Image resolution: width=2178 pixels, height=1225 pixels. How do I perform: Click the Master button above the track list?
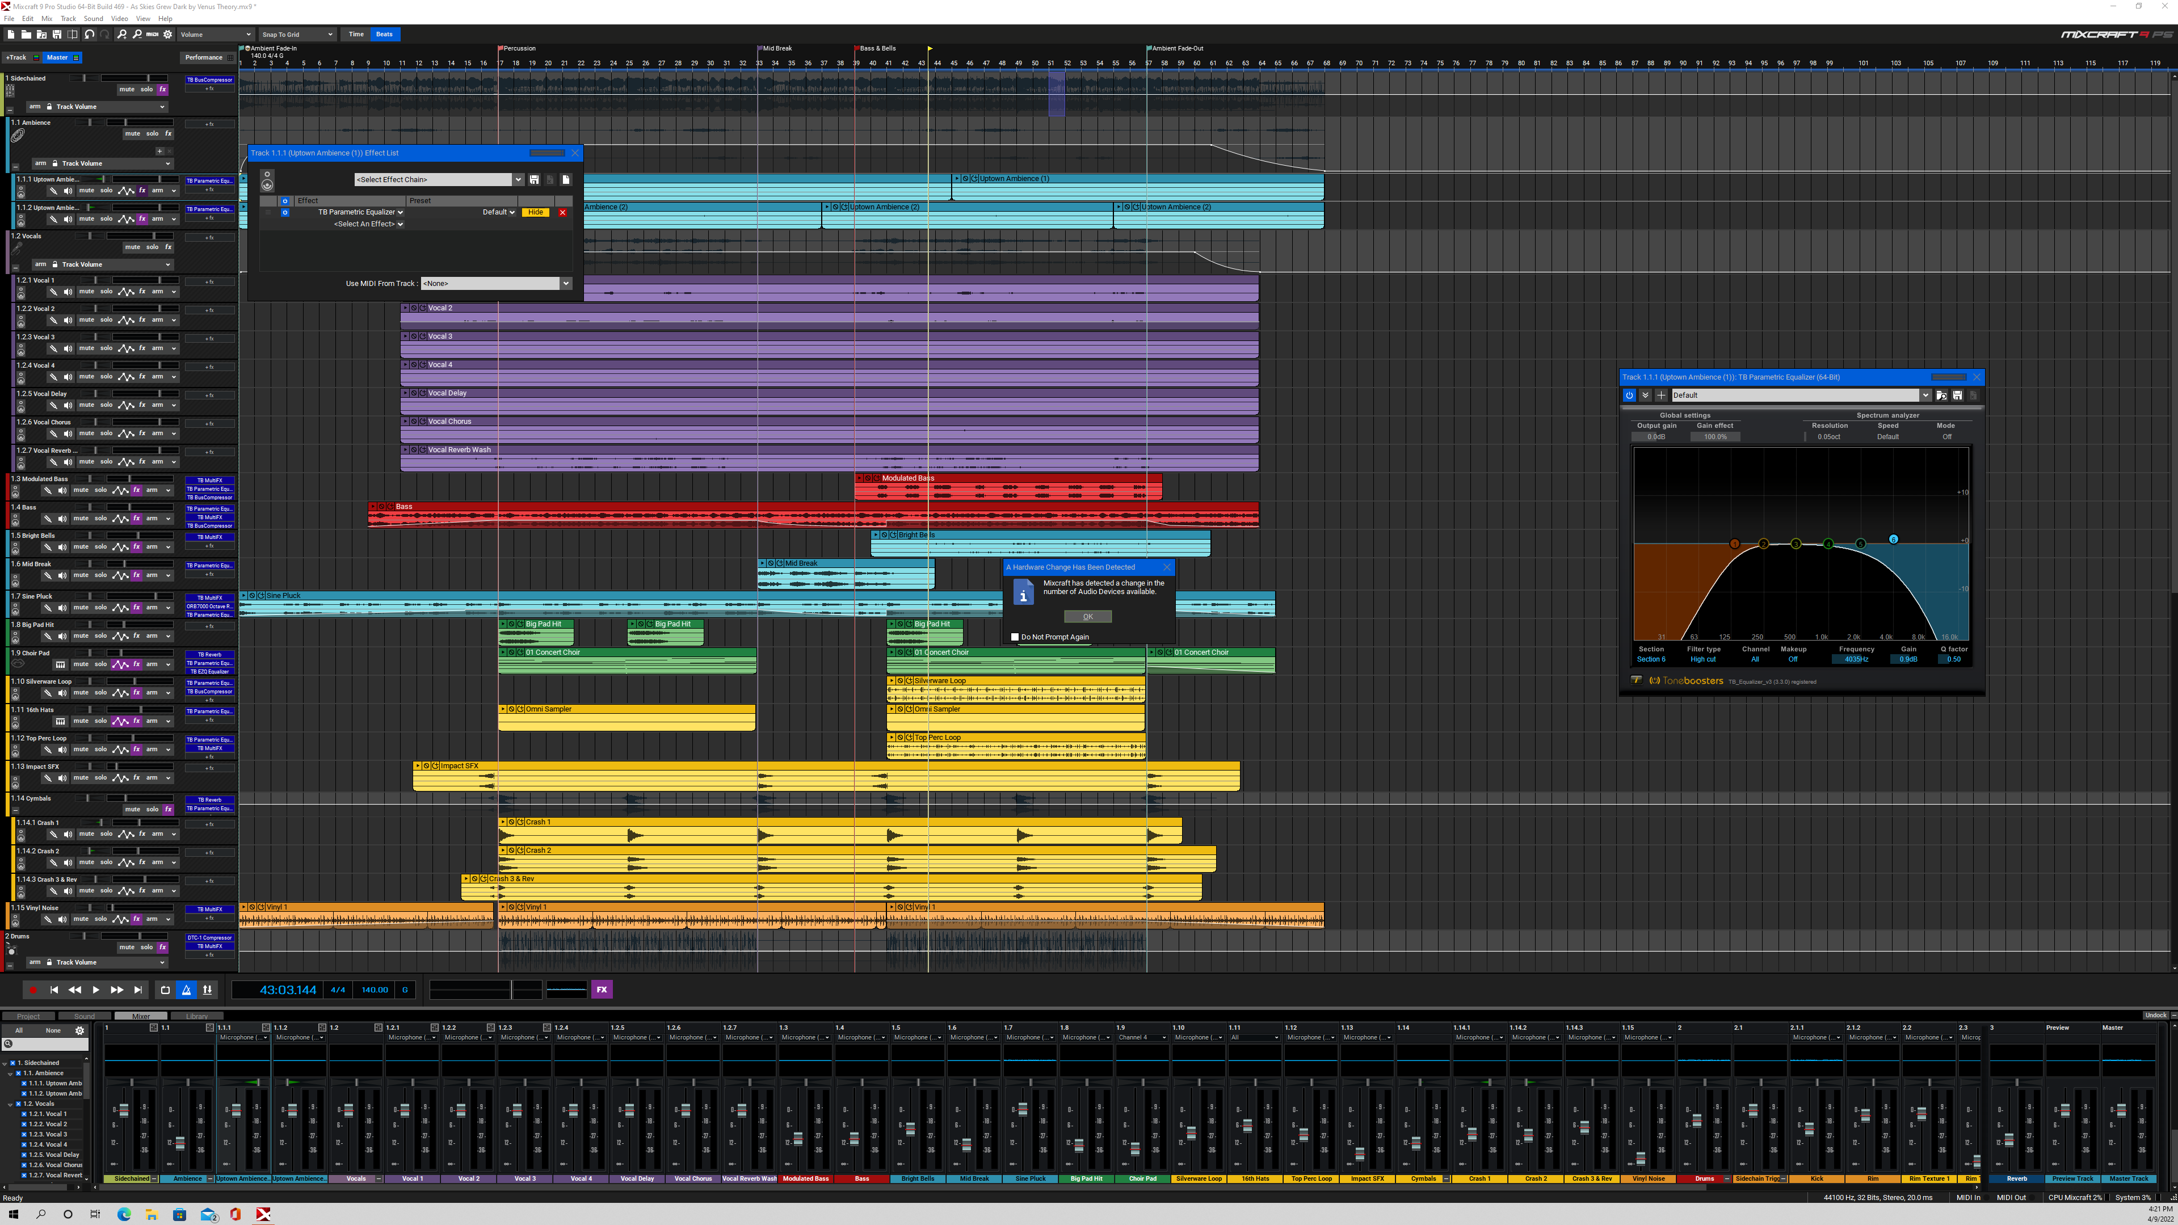tap(62, 57)
